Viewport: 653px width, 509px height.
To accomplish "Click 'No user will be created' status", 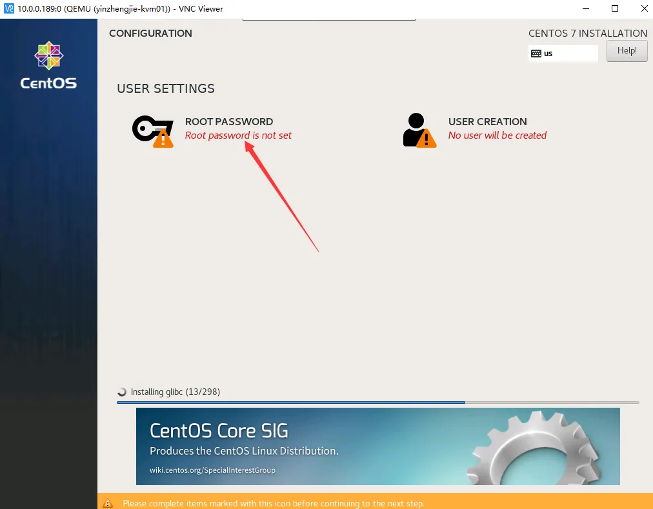I will pyautogui.click(x=497, y=135).
